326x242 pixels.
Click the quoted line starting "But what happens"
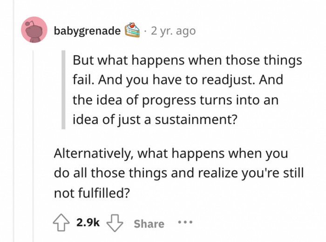tap(187, 61)
